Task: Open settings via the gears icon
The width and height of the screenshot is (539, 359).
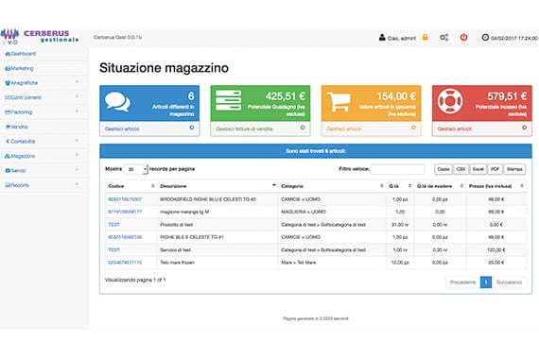Action: (444, 37)
